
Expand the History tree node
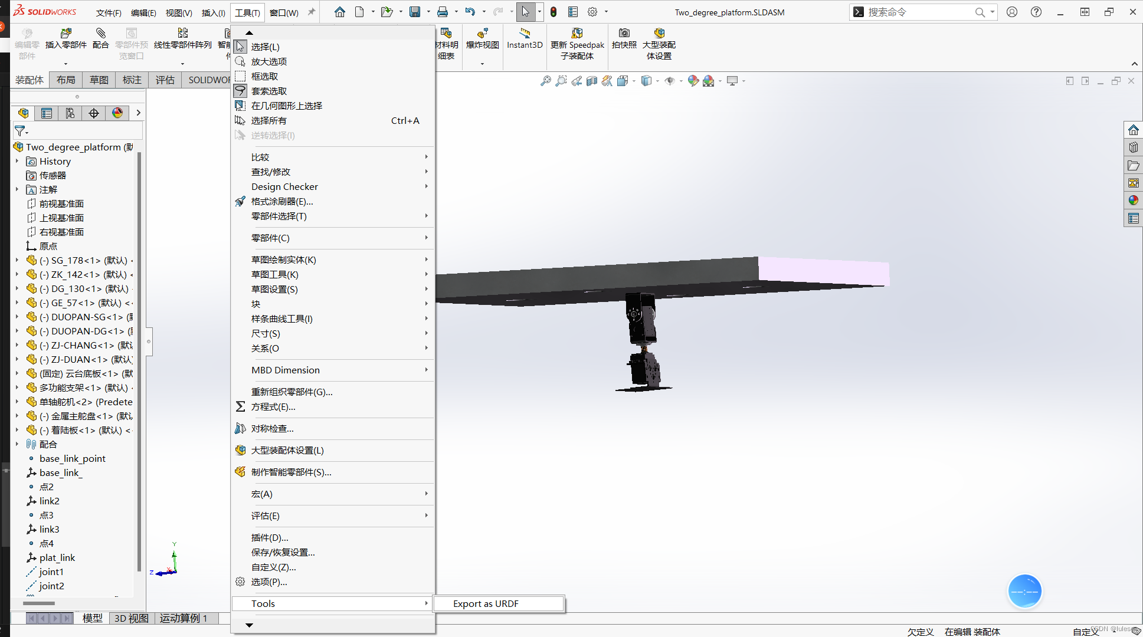(17, 161)
